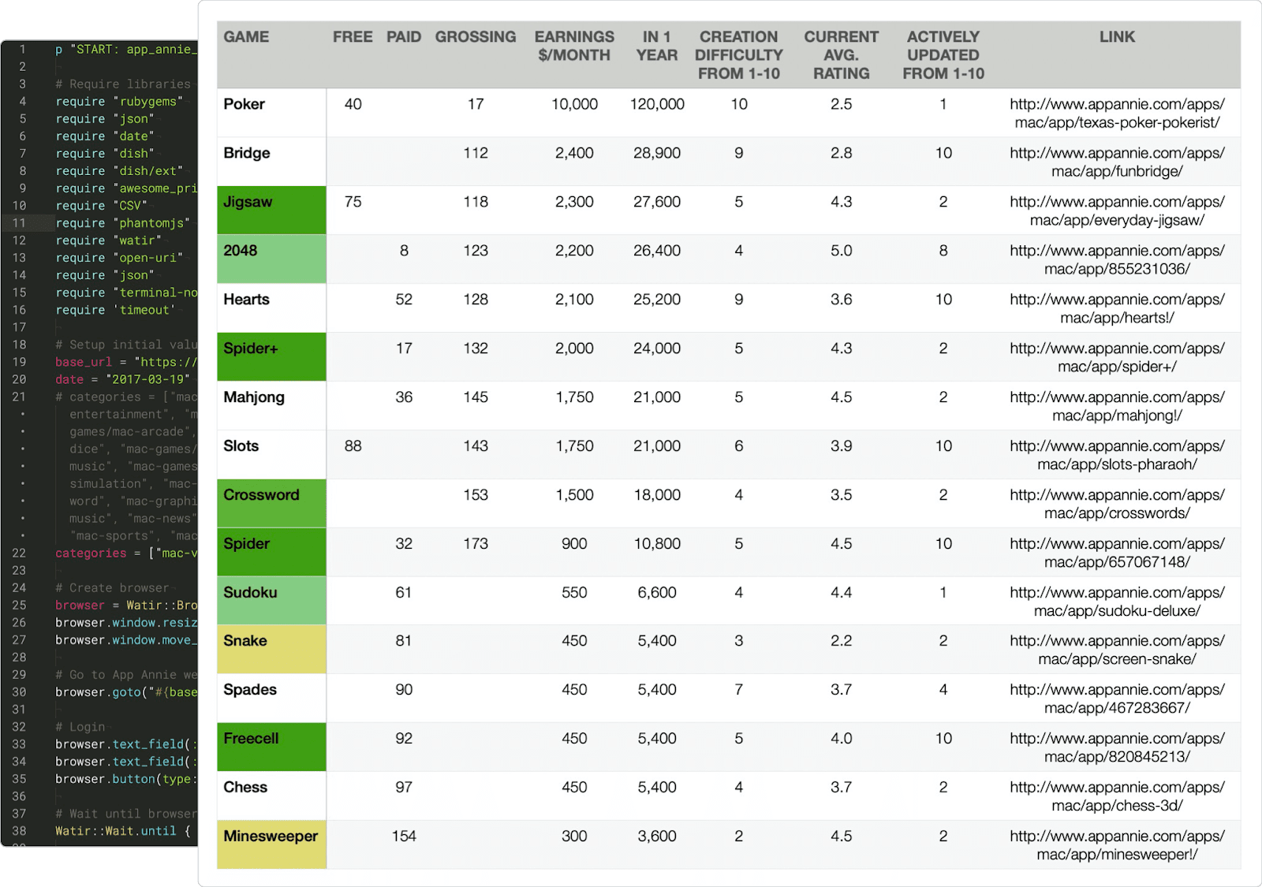Click the ACTIVELY UPDATED column header
This screenshot has height=887, width=1262.
943,55
